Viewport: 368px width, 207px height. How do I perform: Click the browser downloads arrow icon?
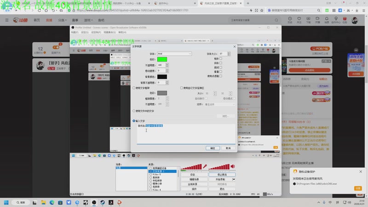coord(357,11)
